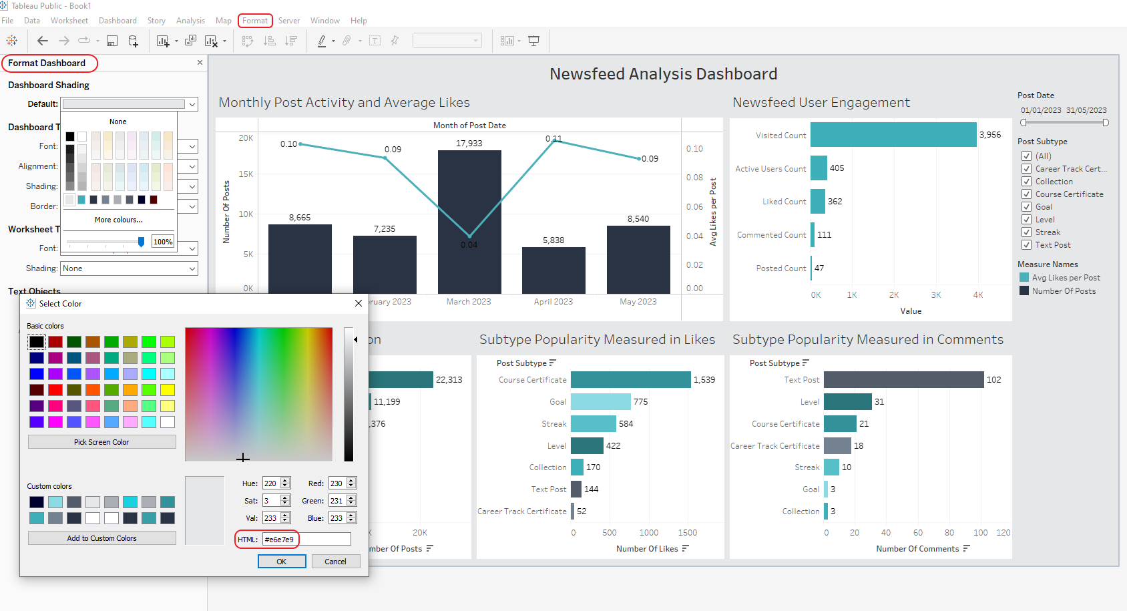Click Cancel in Select Color dialog
The height and width of the screenshot is (611, 1127).
pos(335,562)
